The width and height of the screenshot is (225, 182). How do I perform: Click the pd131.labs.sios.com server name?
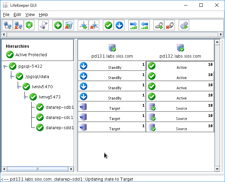tap(112, 56)
